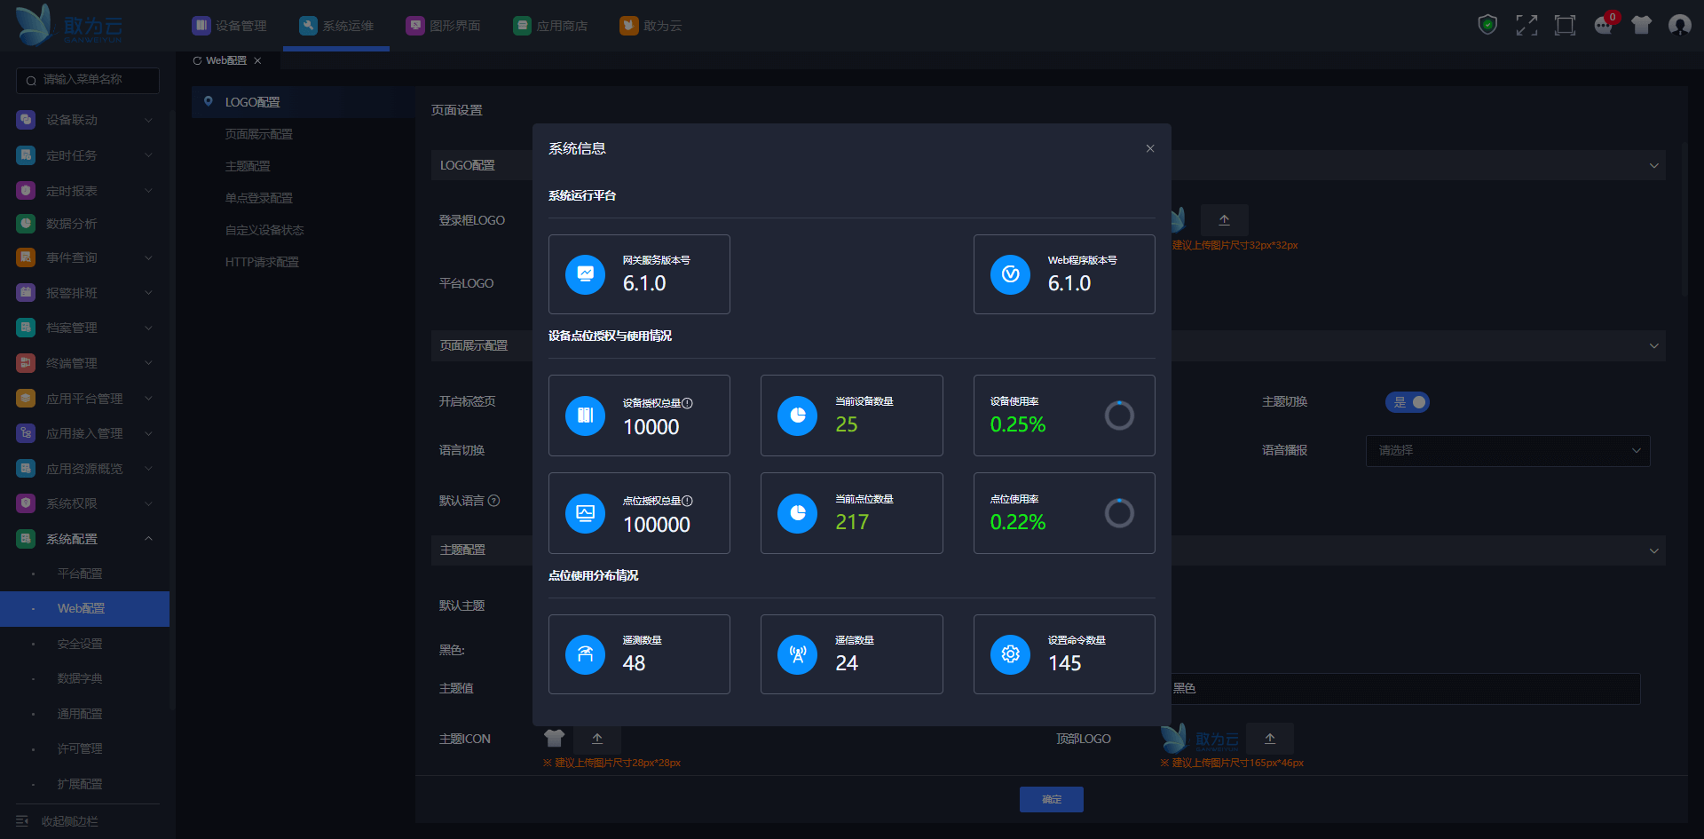Click the 确定 button
Screen dimensions: 1704x839
coord(1052,799)
